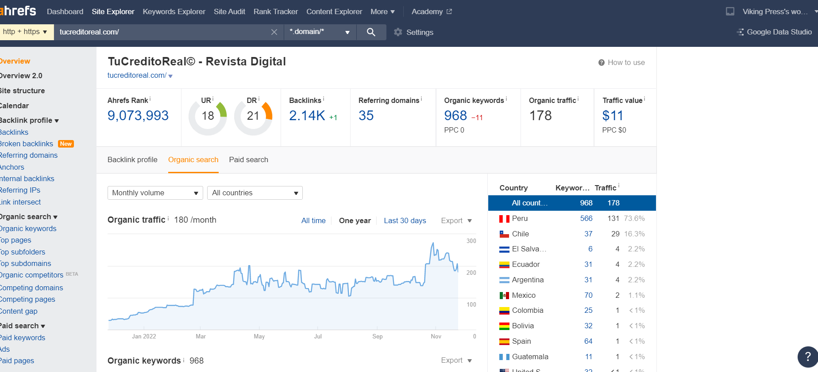This screenshot has height=372, width=818.
Task: Open Paid keywords in sidebar
Action: (23, 338)
